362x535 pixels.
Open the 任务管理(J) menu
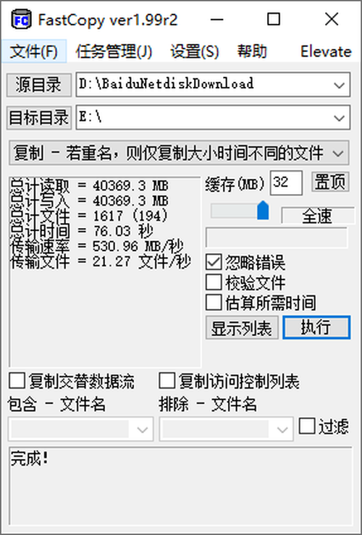114,51
